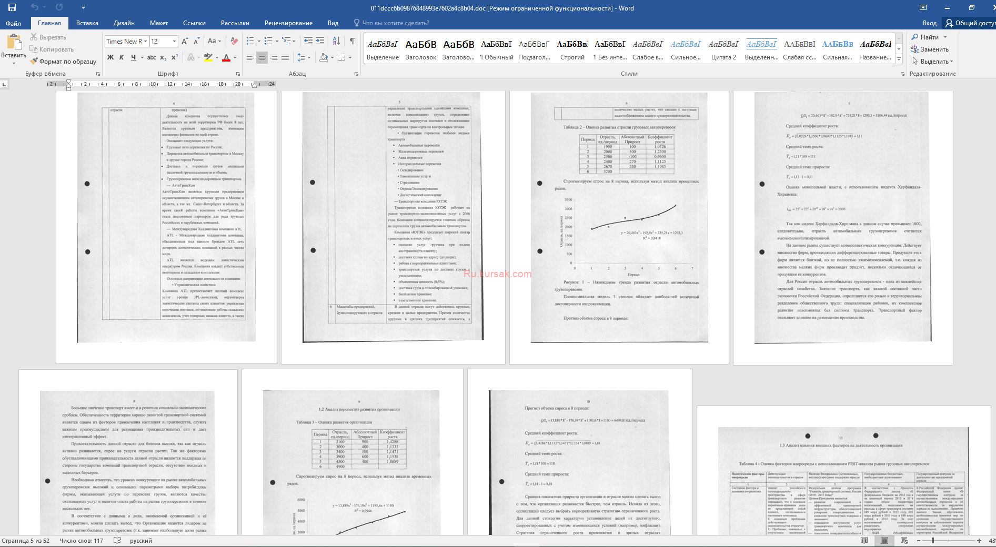Open the Выделить dropdown
The image size is (996, 547).
pyautogui.click(x=932, y=62)
